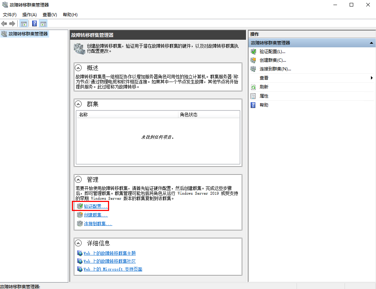Choose 连接到群集(N)... in the actions pane
This screenshot has height=289, width=376.
[275, 69]
